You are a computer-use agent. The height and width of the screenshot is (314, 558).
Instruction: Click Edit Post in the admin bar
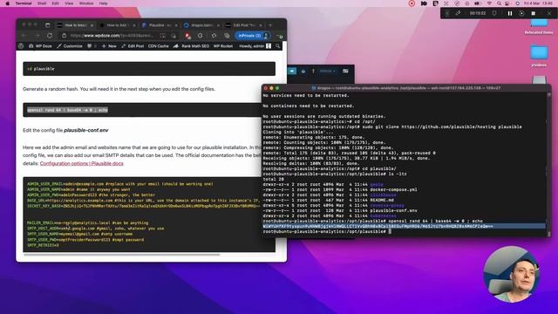133,46
